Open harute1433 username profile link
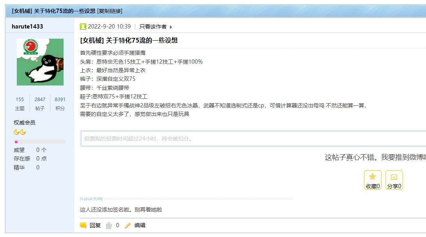Viewport: 426px width, 237px height. tap(27, 27)
